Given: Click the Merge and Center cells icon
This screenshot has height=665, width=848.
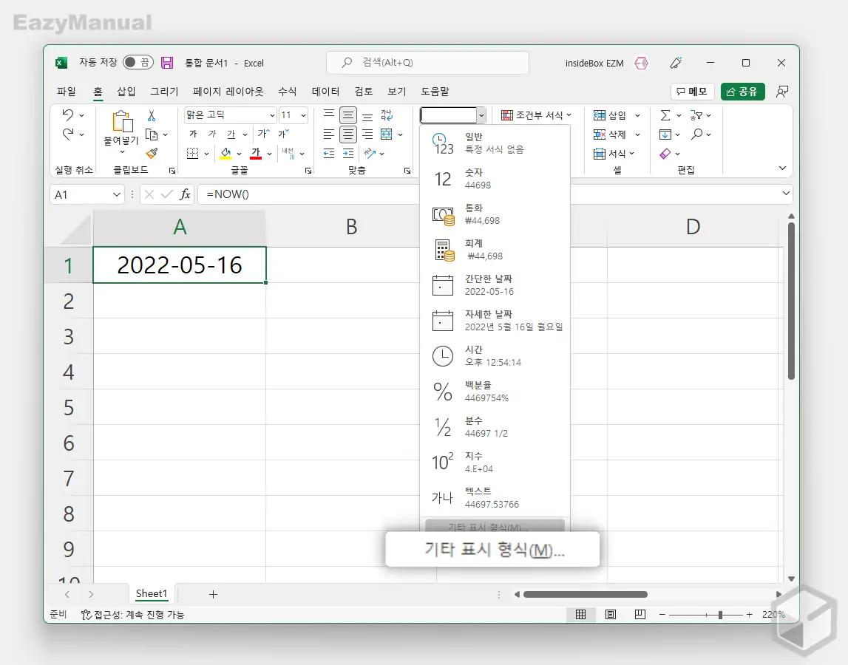Looking at the screenshot, I should pos(386,134).
